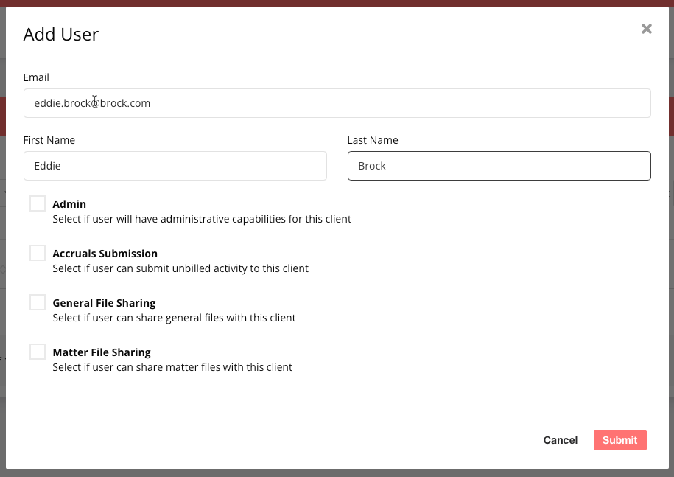Click the Email field label
The height and width of the screenshot is (477, 674).
(x=36, y=77)
